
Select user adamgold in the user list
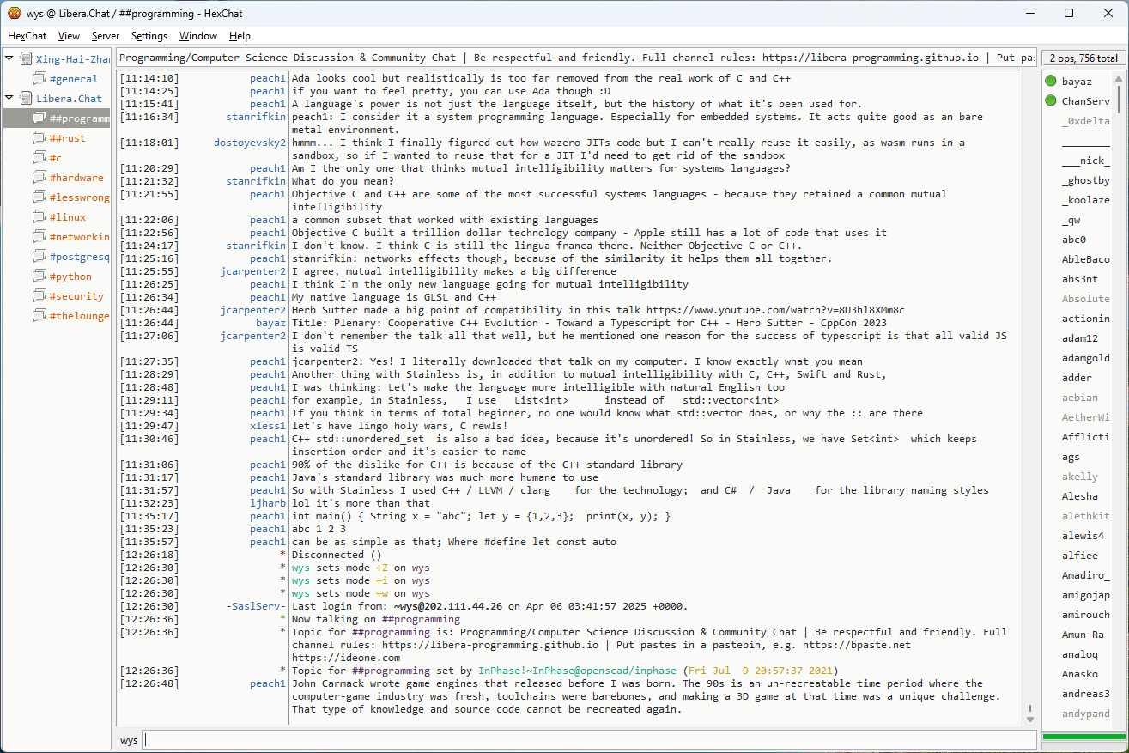pyautogui.click(x=1085, y=358)
